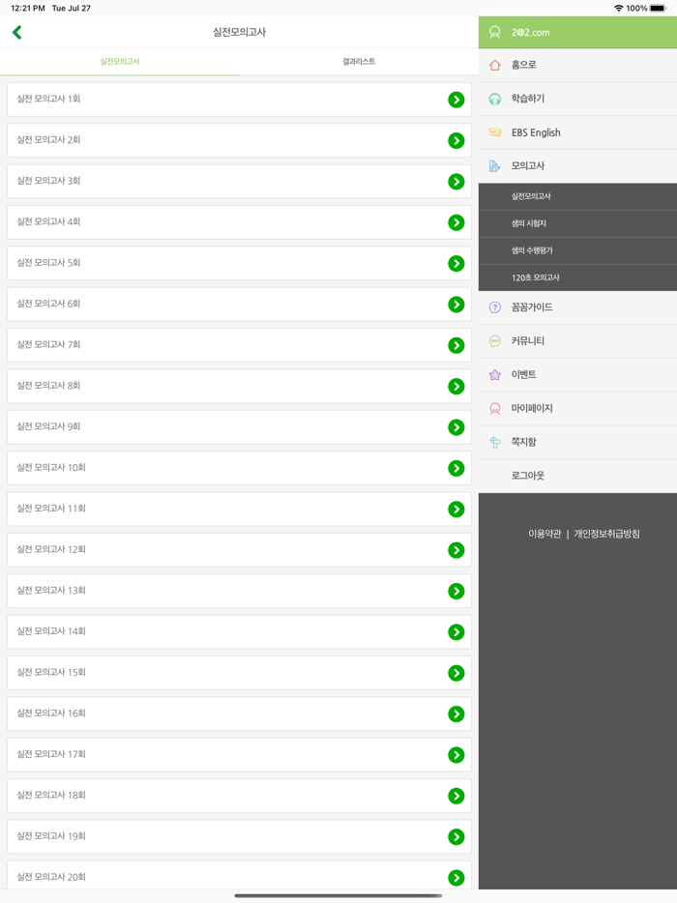Screen dimensions: 677x903
Task: Click the pencil icon beside 모의고사
Action: tap(494, 166)
